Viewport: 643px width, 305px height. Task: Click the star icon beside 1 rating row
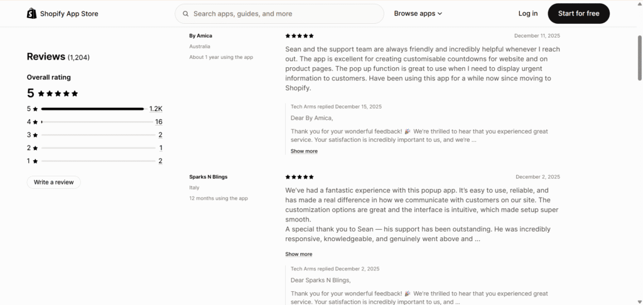tap(35, 161)
